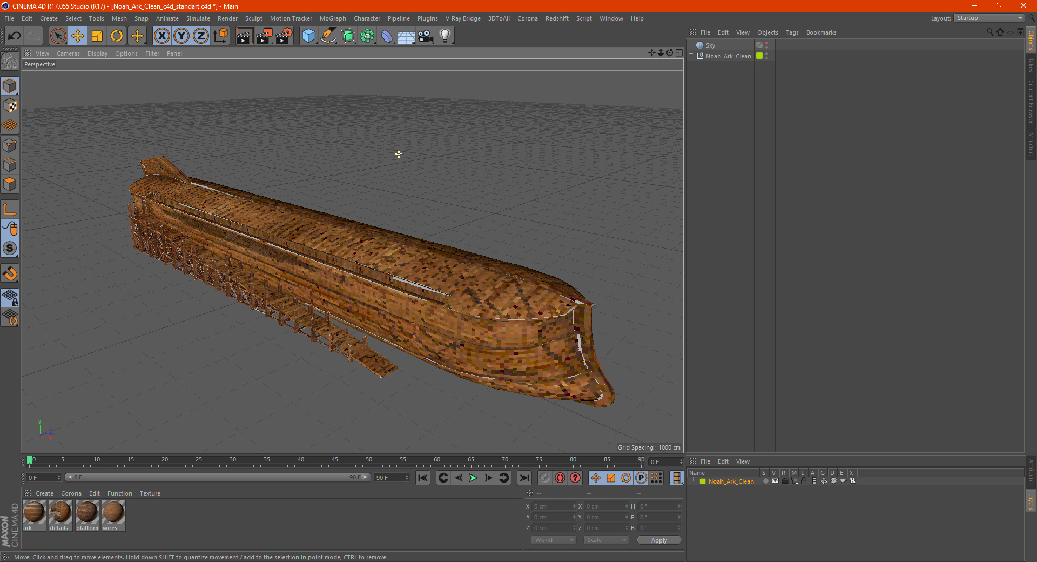This screenshot has height=562, width=1037.
Task: Toggle the X axis lock
Action: coord(161,36)
